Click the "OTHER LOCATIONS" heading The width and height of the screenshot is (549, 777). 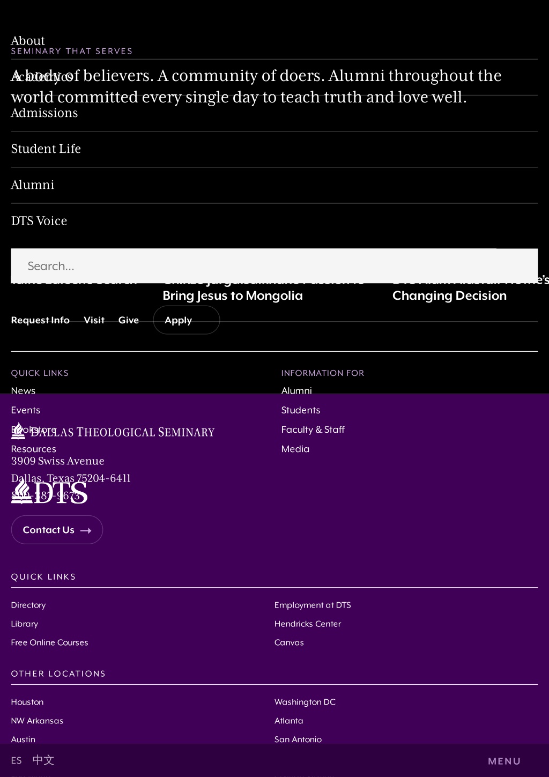[x=58, y=674]
